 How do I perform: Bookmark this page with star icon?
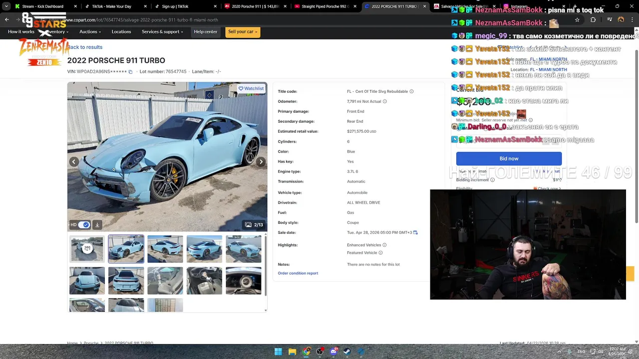(x=577, y=20)
